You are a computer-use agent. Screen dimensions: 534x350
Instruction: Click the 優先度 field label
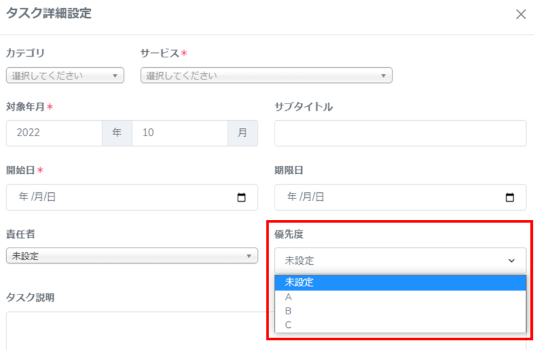click(x=288, y=234)
